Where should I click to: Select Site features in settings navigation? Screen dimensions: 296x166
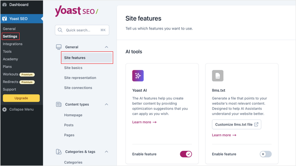(x=87, y=58)
